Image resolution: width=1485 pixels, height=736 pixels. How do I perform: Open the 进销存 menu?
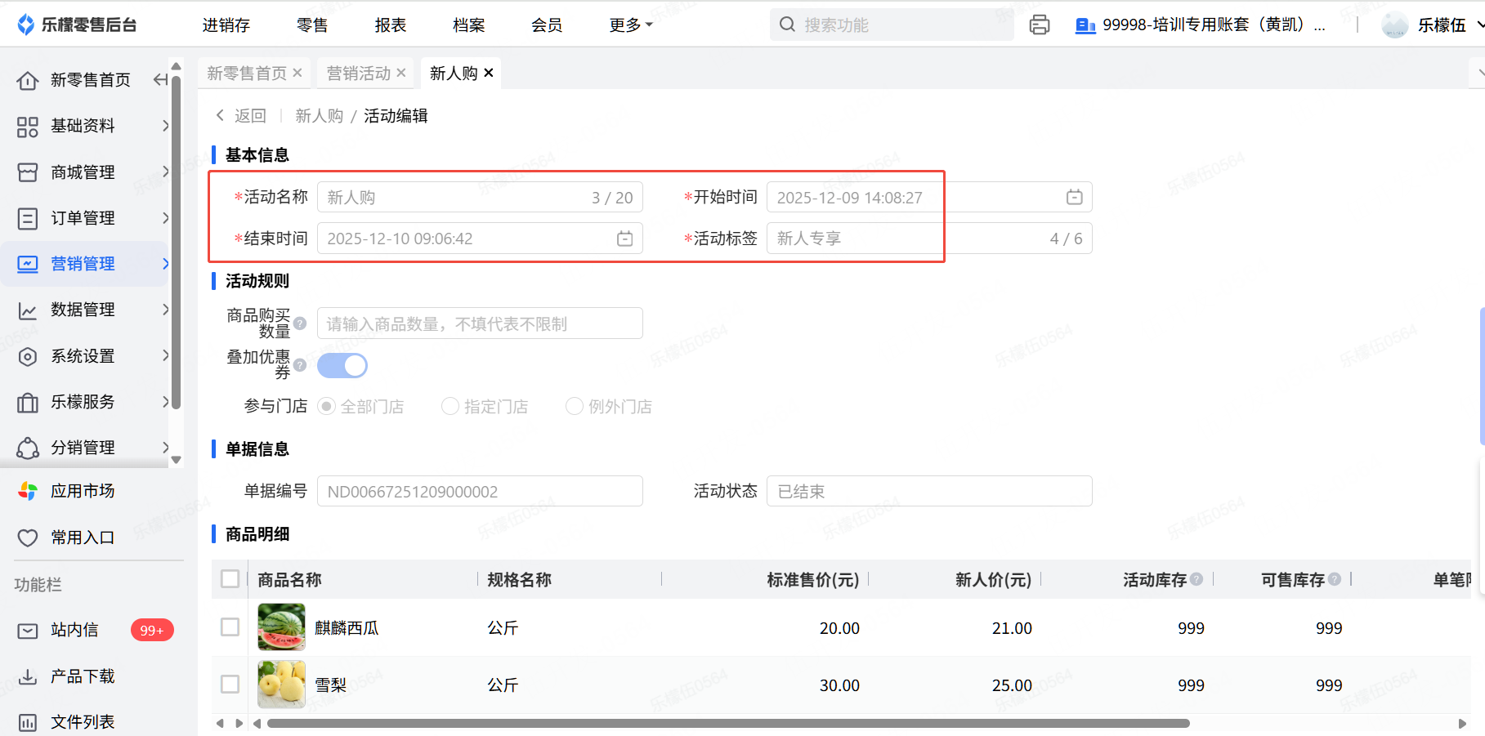pyautogui.click(x=226, y=25)
